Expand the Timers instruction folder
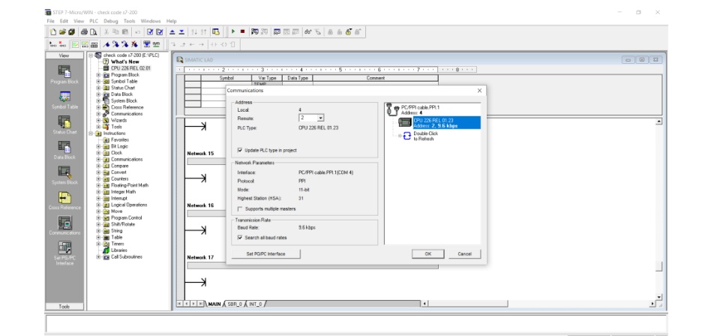 [98, 244]
